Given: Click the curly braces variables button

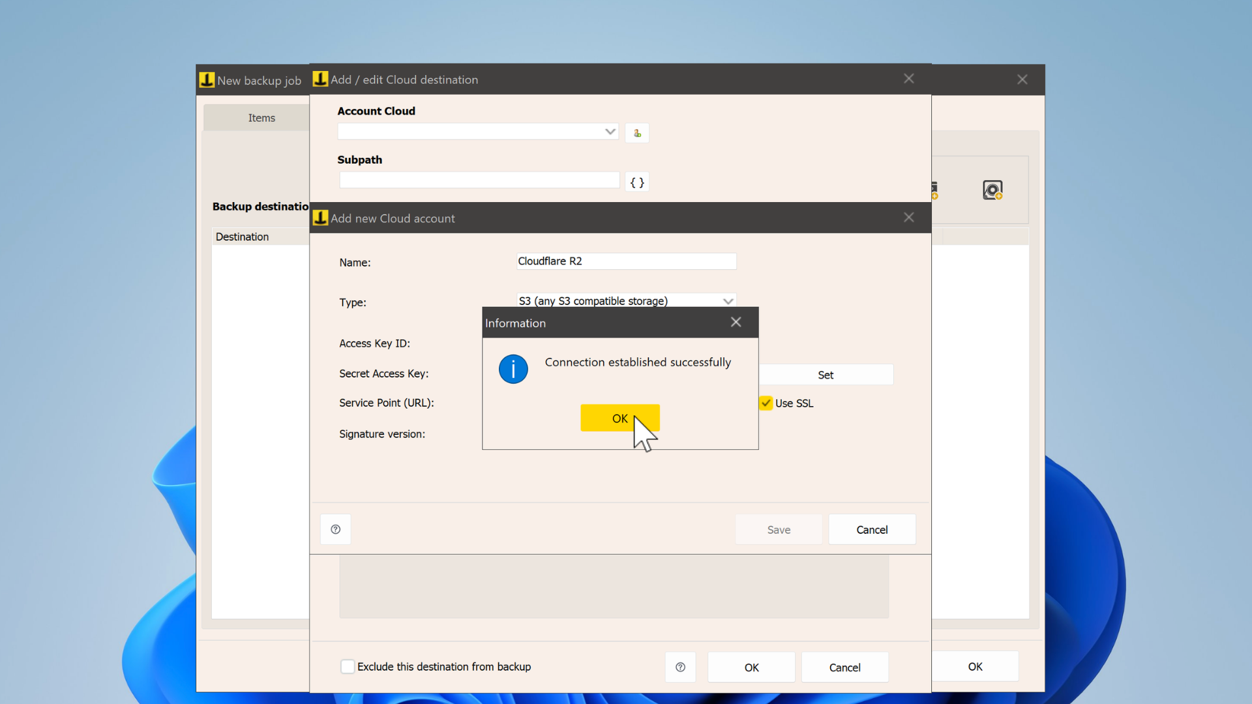Looking at the screenshot, I should (x=637, y=183).
